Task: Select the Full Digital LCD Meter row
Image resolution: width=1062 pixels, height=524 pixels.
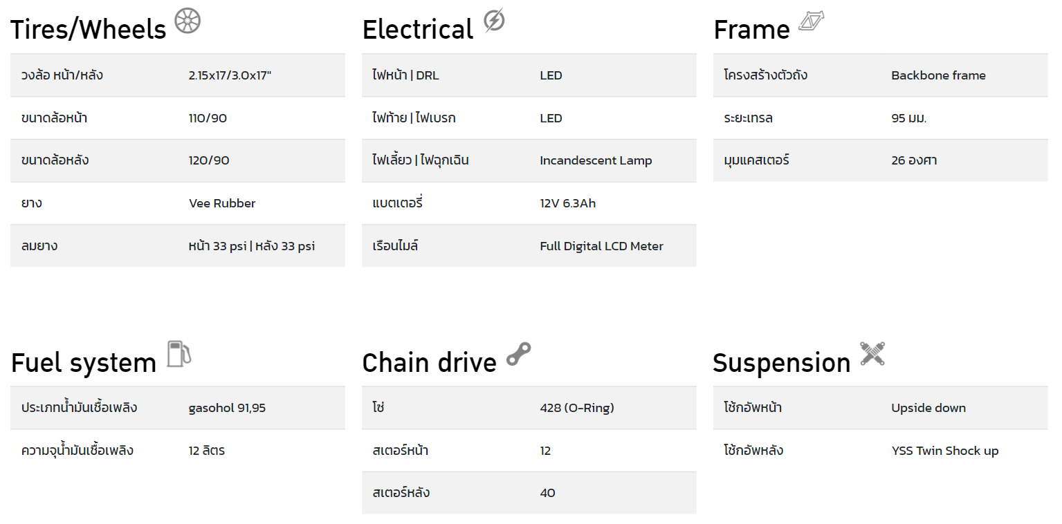Action: pyautogui.click(x=529, y=246)
